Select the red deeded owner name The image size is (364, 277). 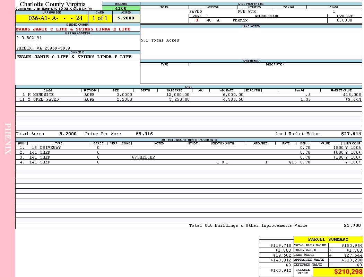pos(73,29)
